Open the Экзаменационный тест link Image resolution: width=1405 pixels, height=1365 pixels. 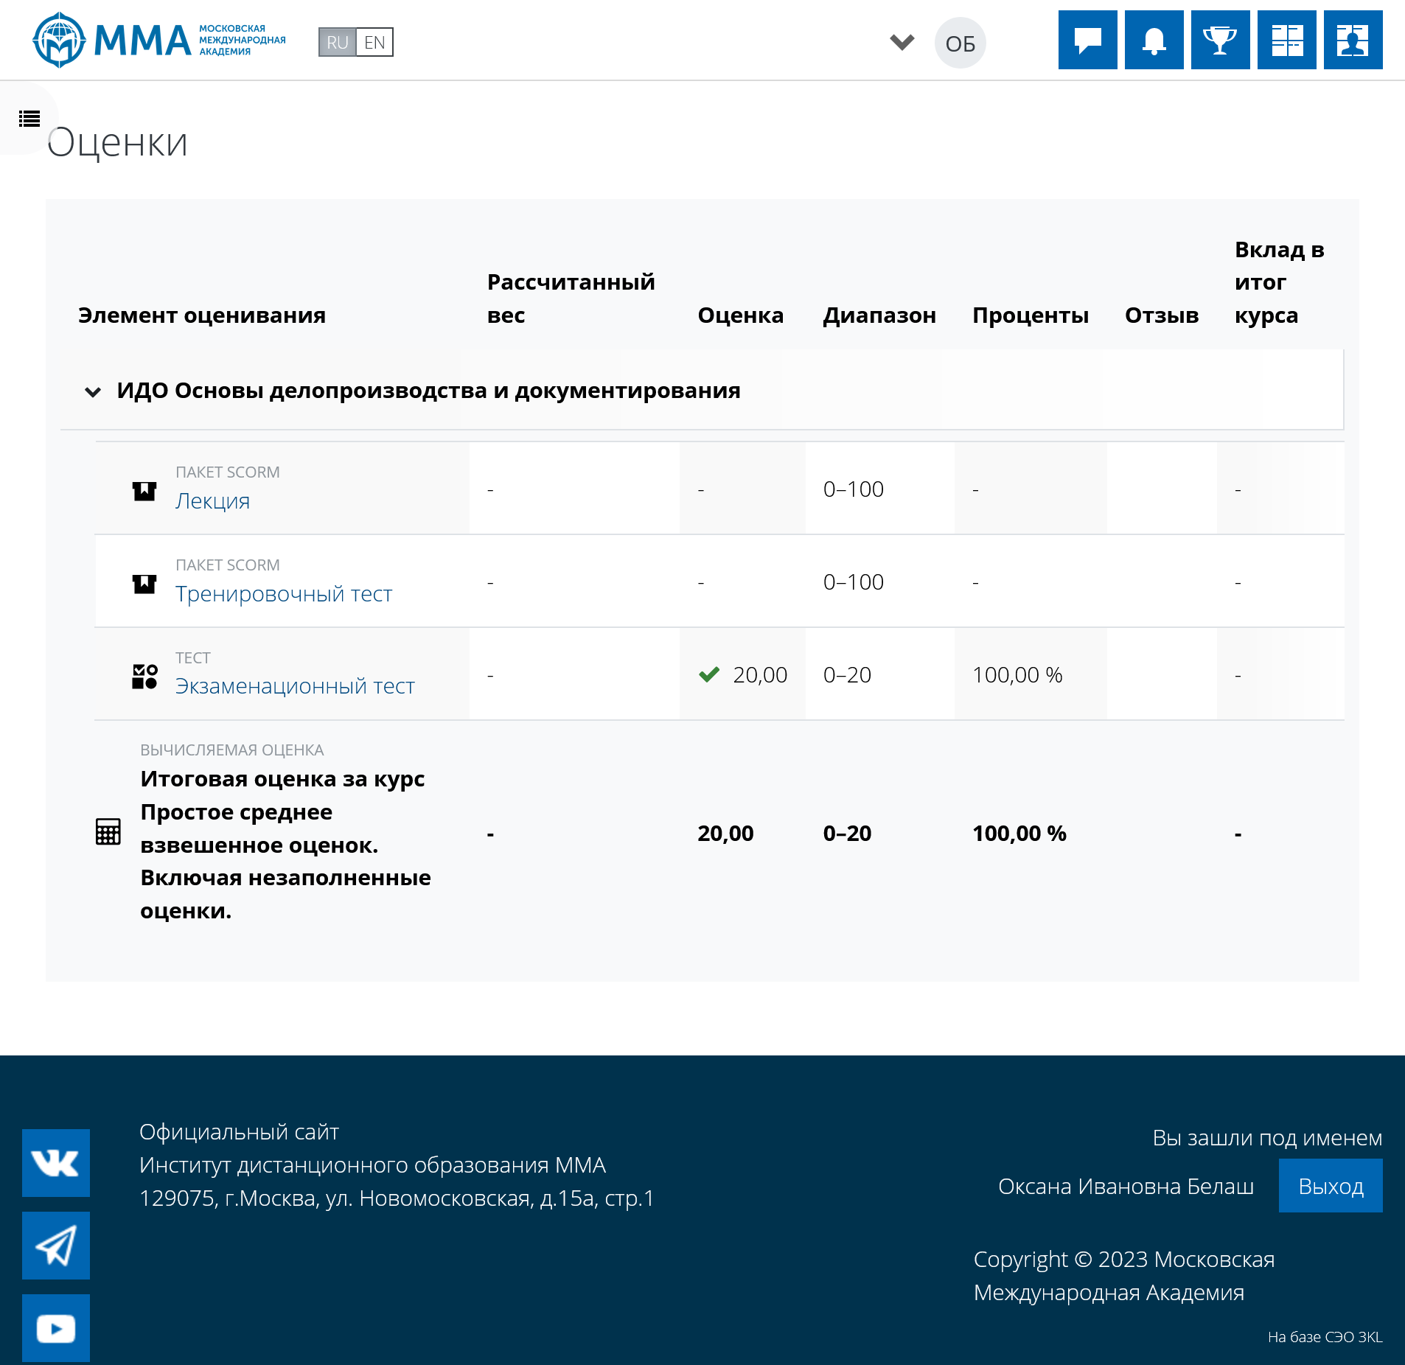[295, 686]
